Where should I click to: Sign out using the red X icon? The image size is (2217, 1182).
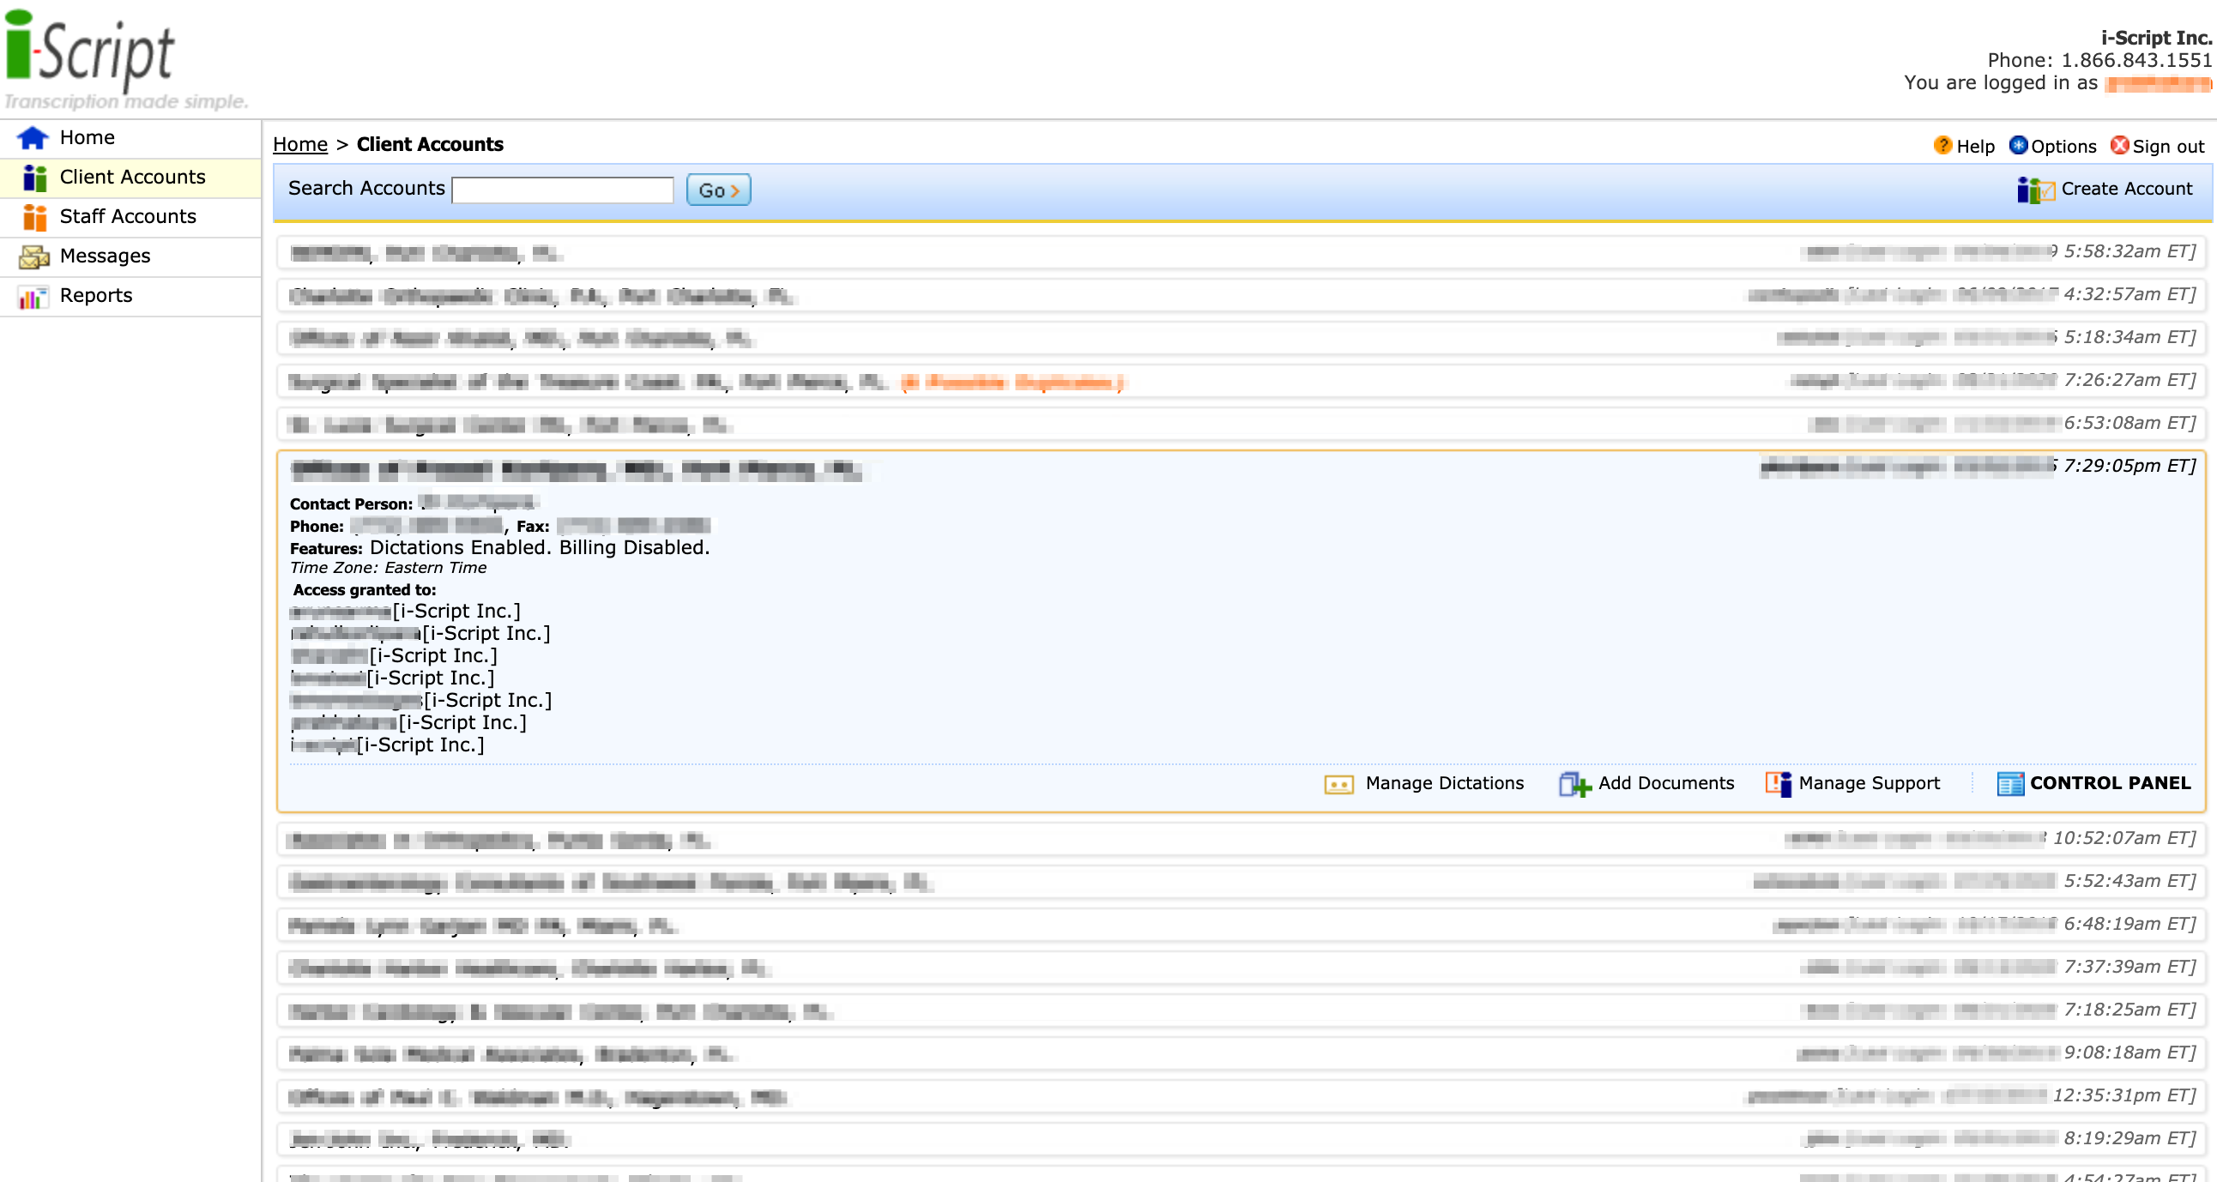click(x=2121, y=145)
